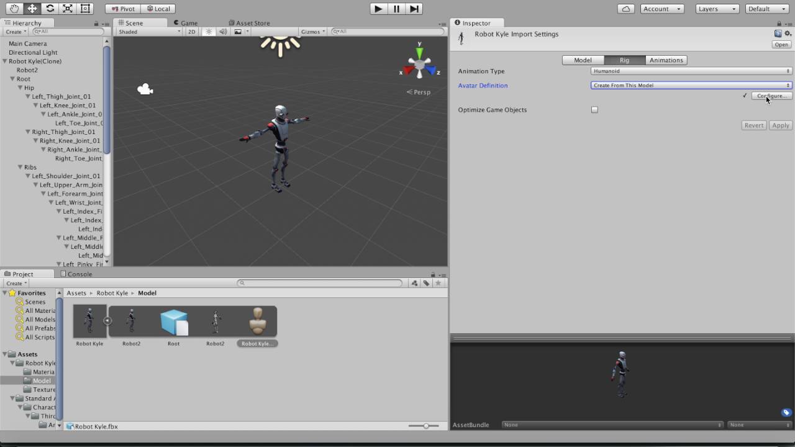Enable the Optimize Game Objects checkbox
The height and width of the screenshot is (447, 795).
pyautogui.click(x=594, y=109)
